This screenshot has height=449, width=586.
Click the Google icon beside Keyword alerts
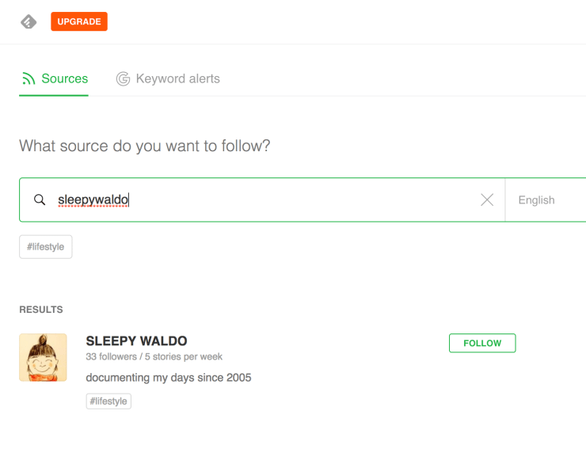(x=123, y=79)
